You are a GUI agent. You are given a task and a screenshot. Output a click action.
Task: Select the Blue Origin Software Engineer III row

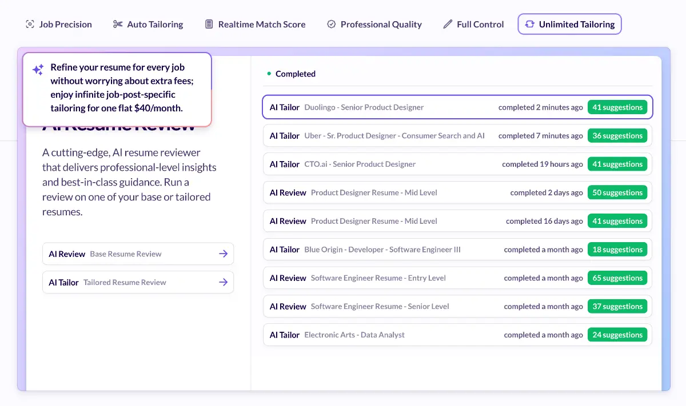pyautogui.click(x=382, y=250)
